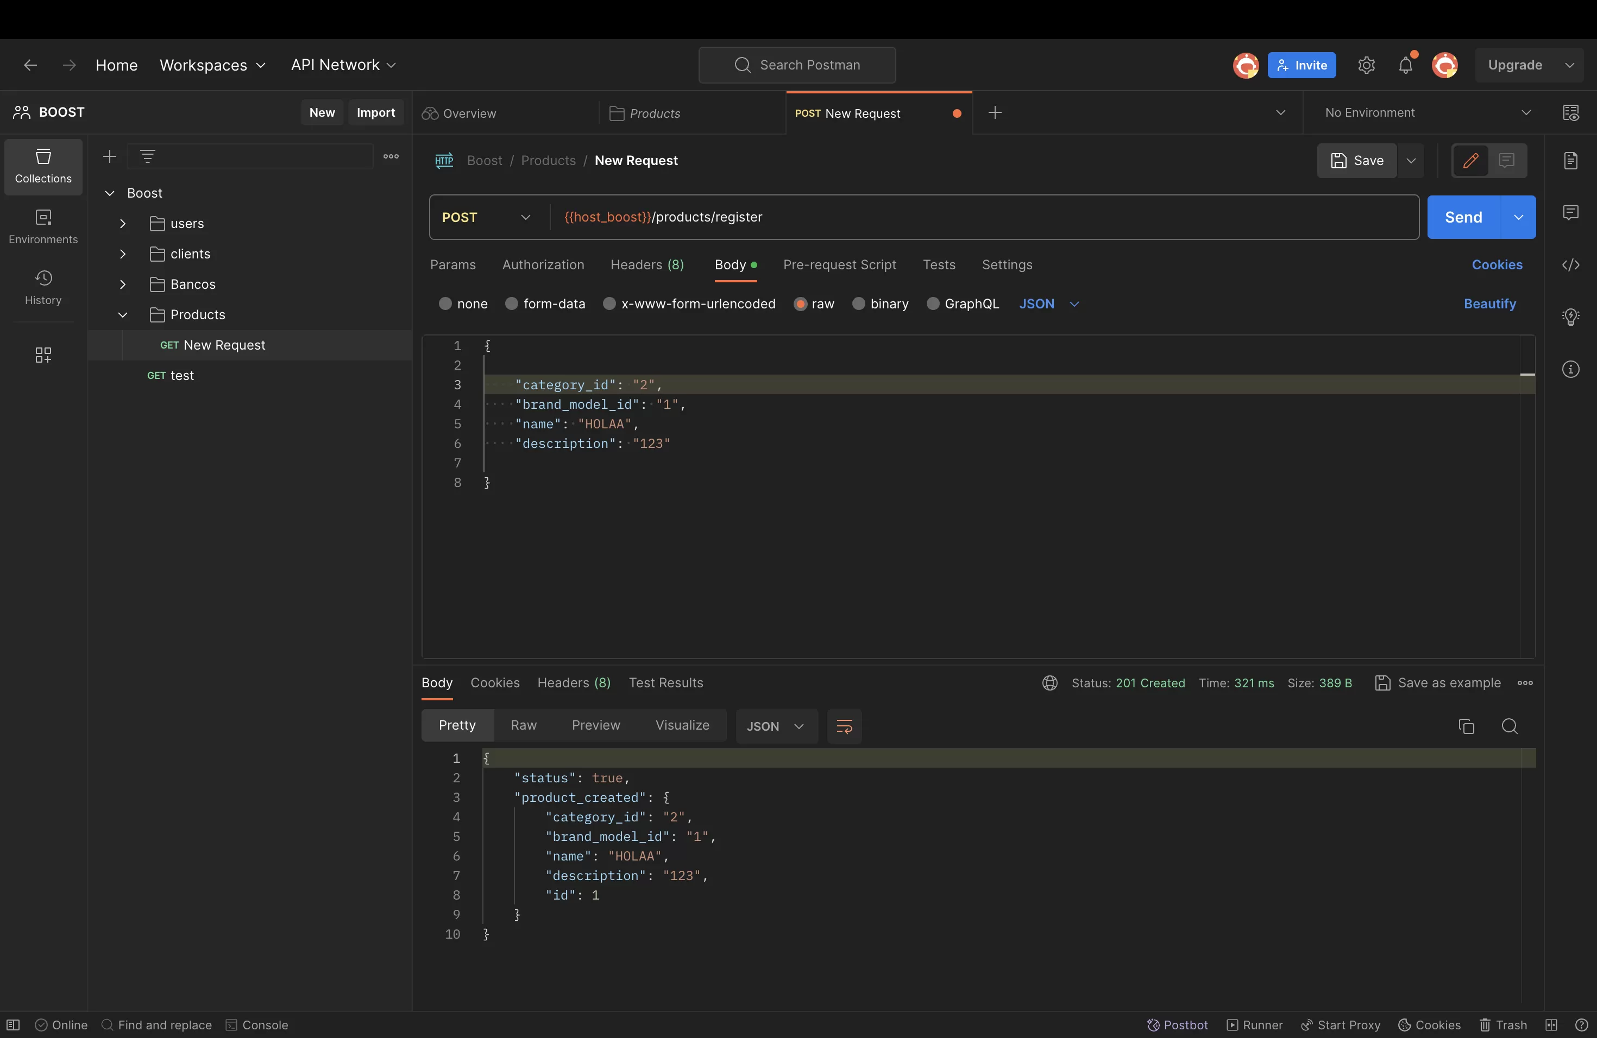The image size is (1597, 1038).
Task: Click the Send button
Action: (x=1463, y=217)
